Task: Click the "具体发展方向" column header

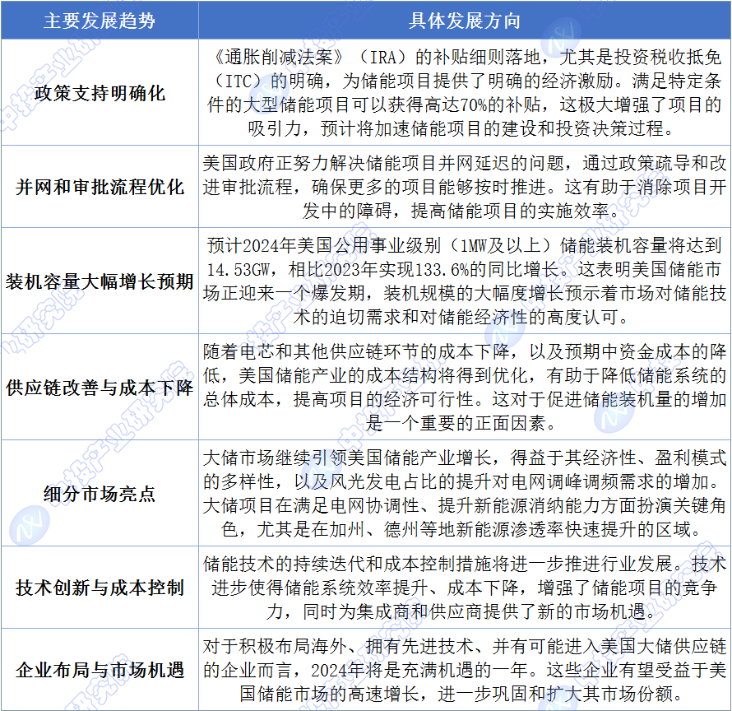Action: pos(465,21)
